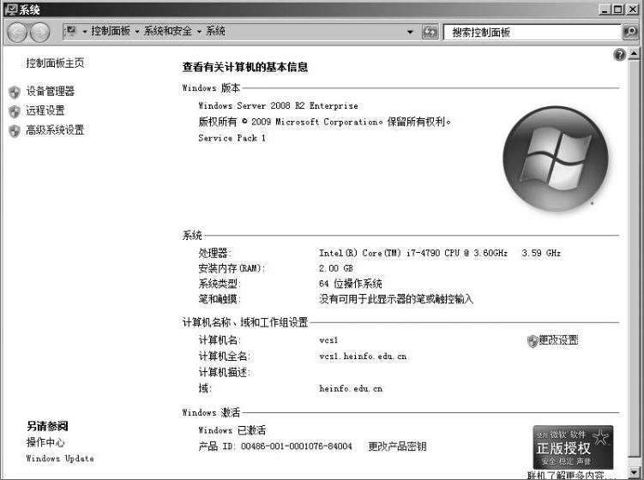Image resolution: width=644 pixels, height=480 pixels.
Task: Minimize the 系统 window
Action: pos(604,9)
